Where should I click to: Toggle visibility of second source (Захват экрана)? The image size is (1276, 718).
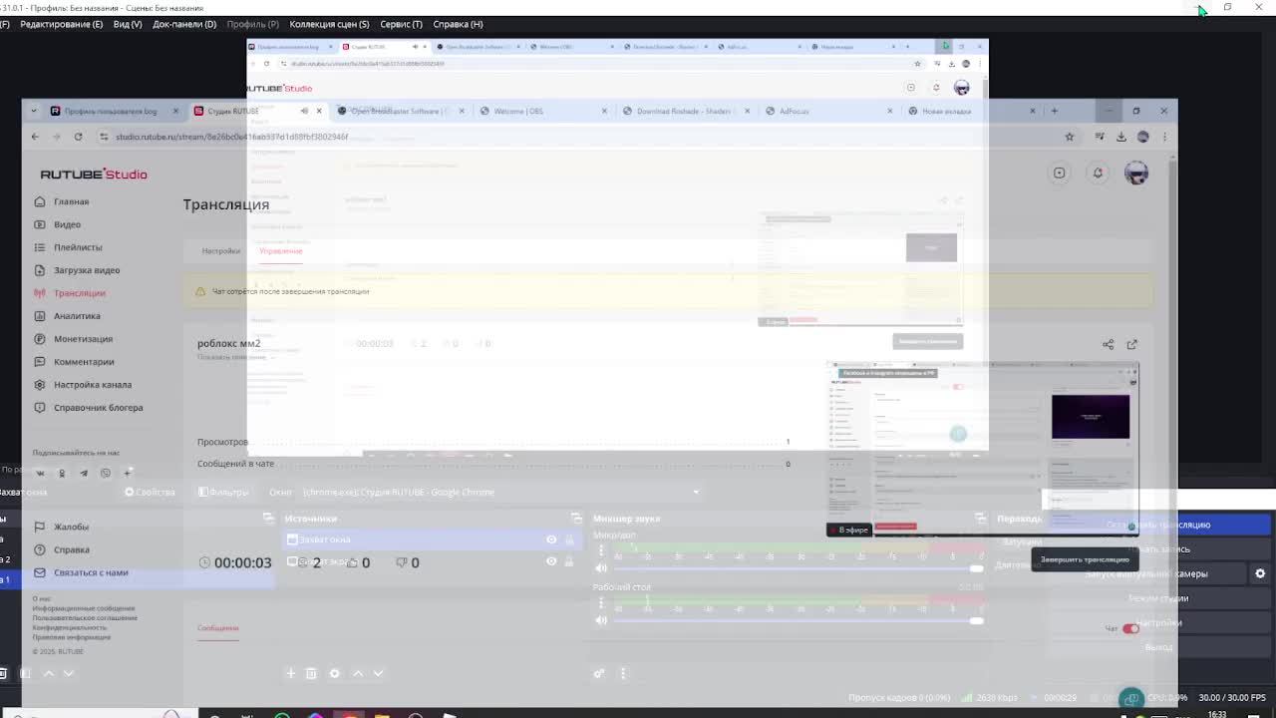(x=551, y=561)
